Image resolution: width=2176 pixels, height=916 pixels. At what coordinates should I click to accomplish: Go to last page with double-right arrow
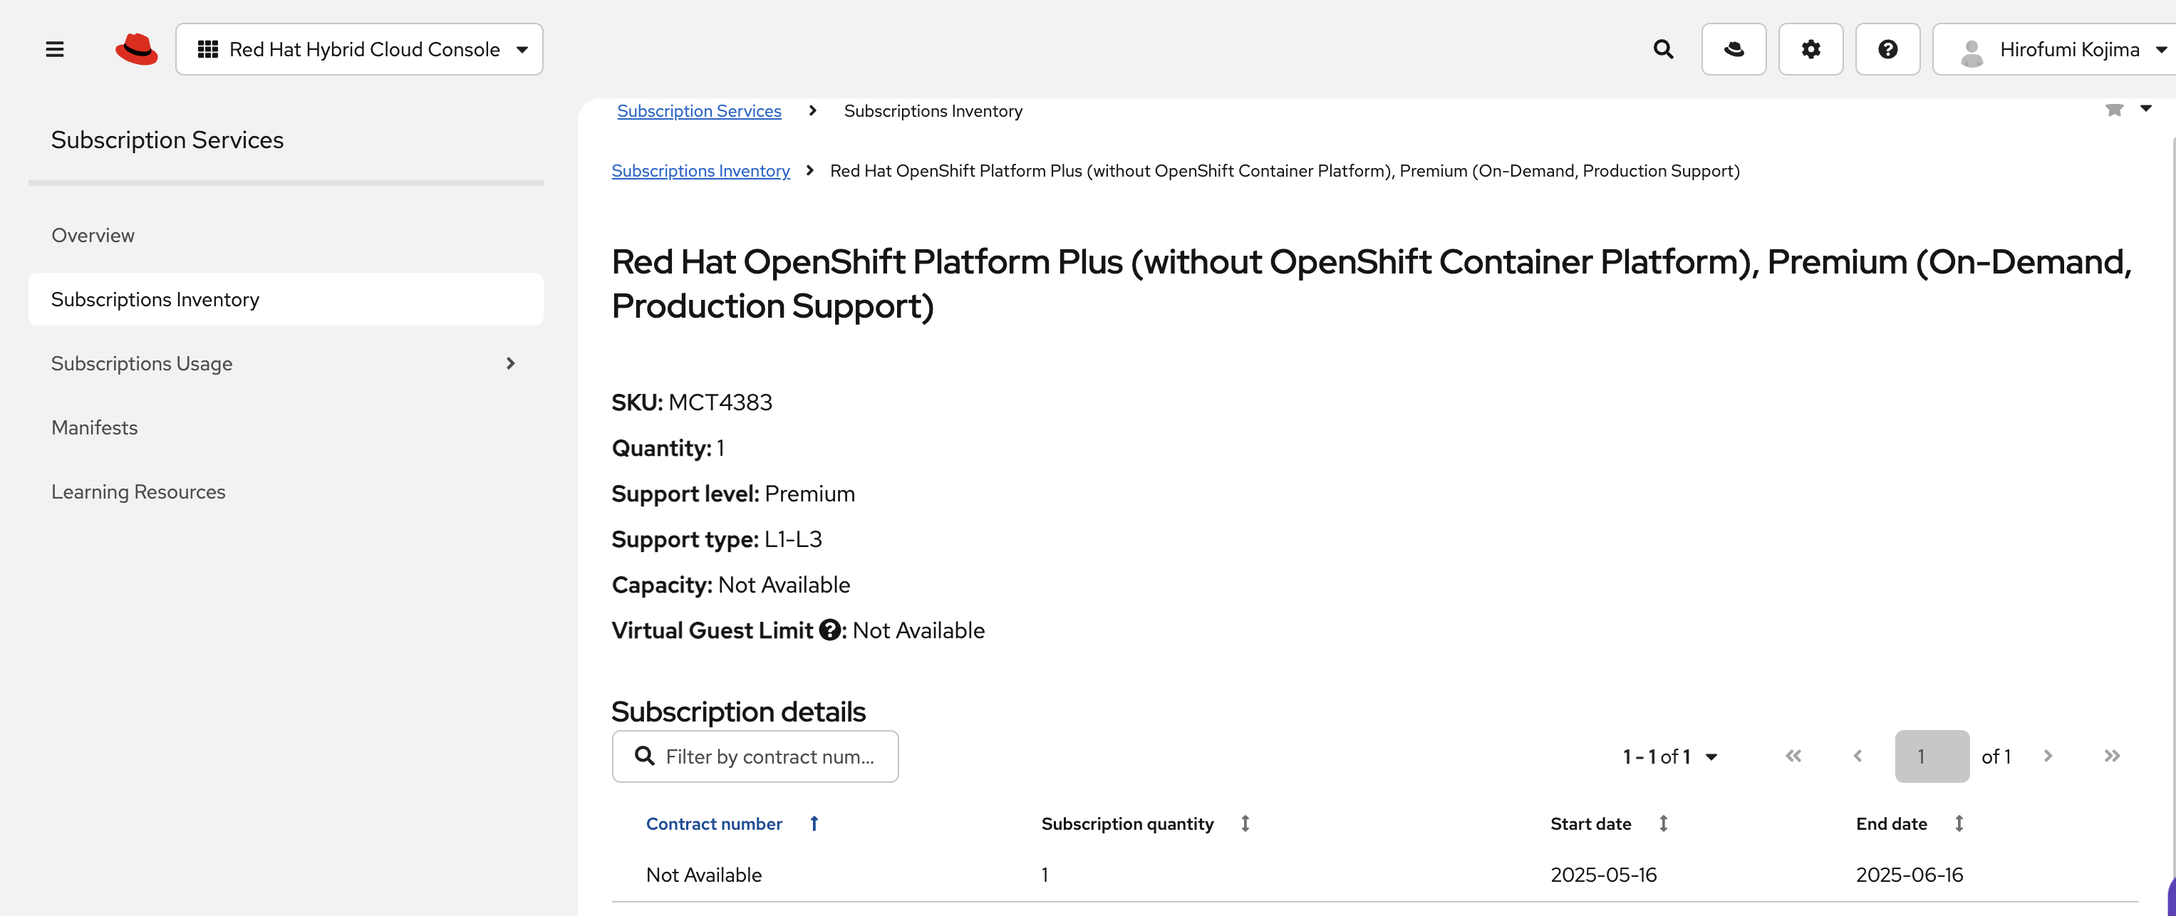click(x=2112, y=756)
